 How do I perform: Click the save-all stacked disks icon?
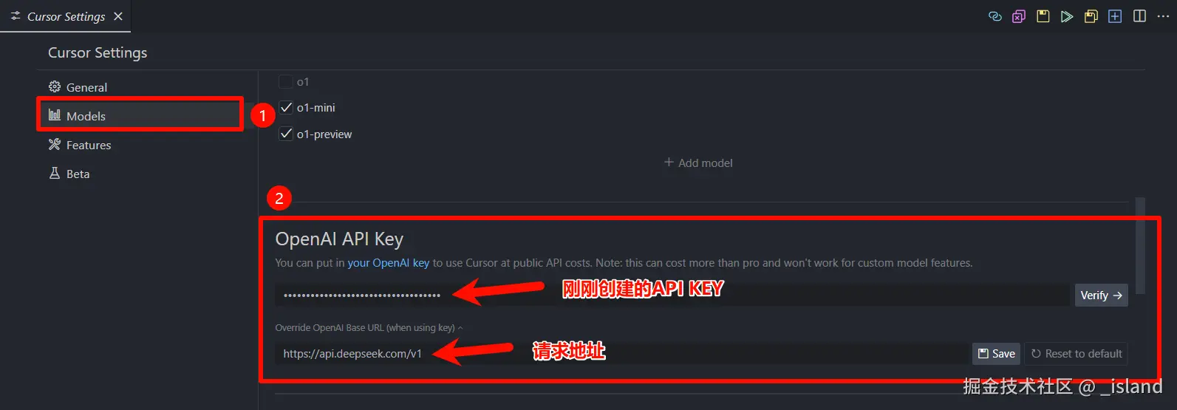(x=1091, y=16)
